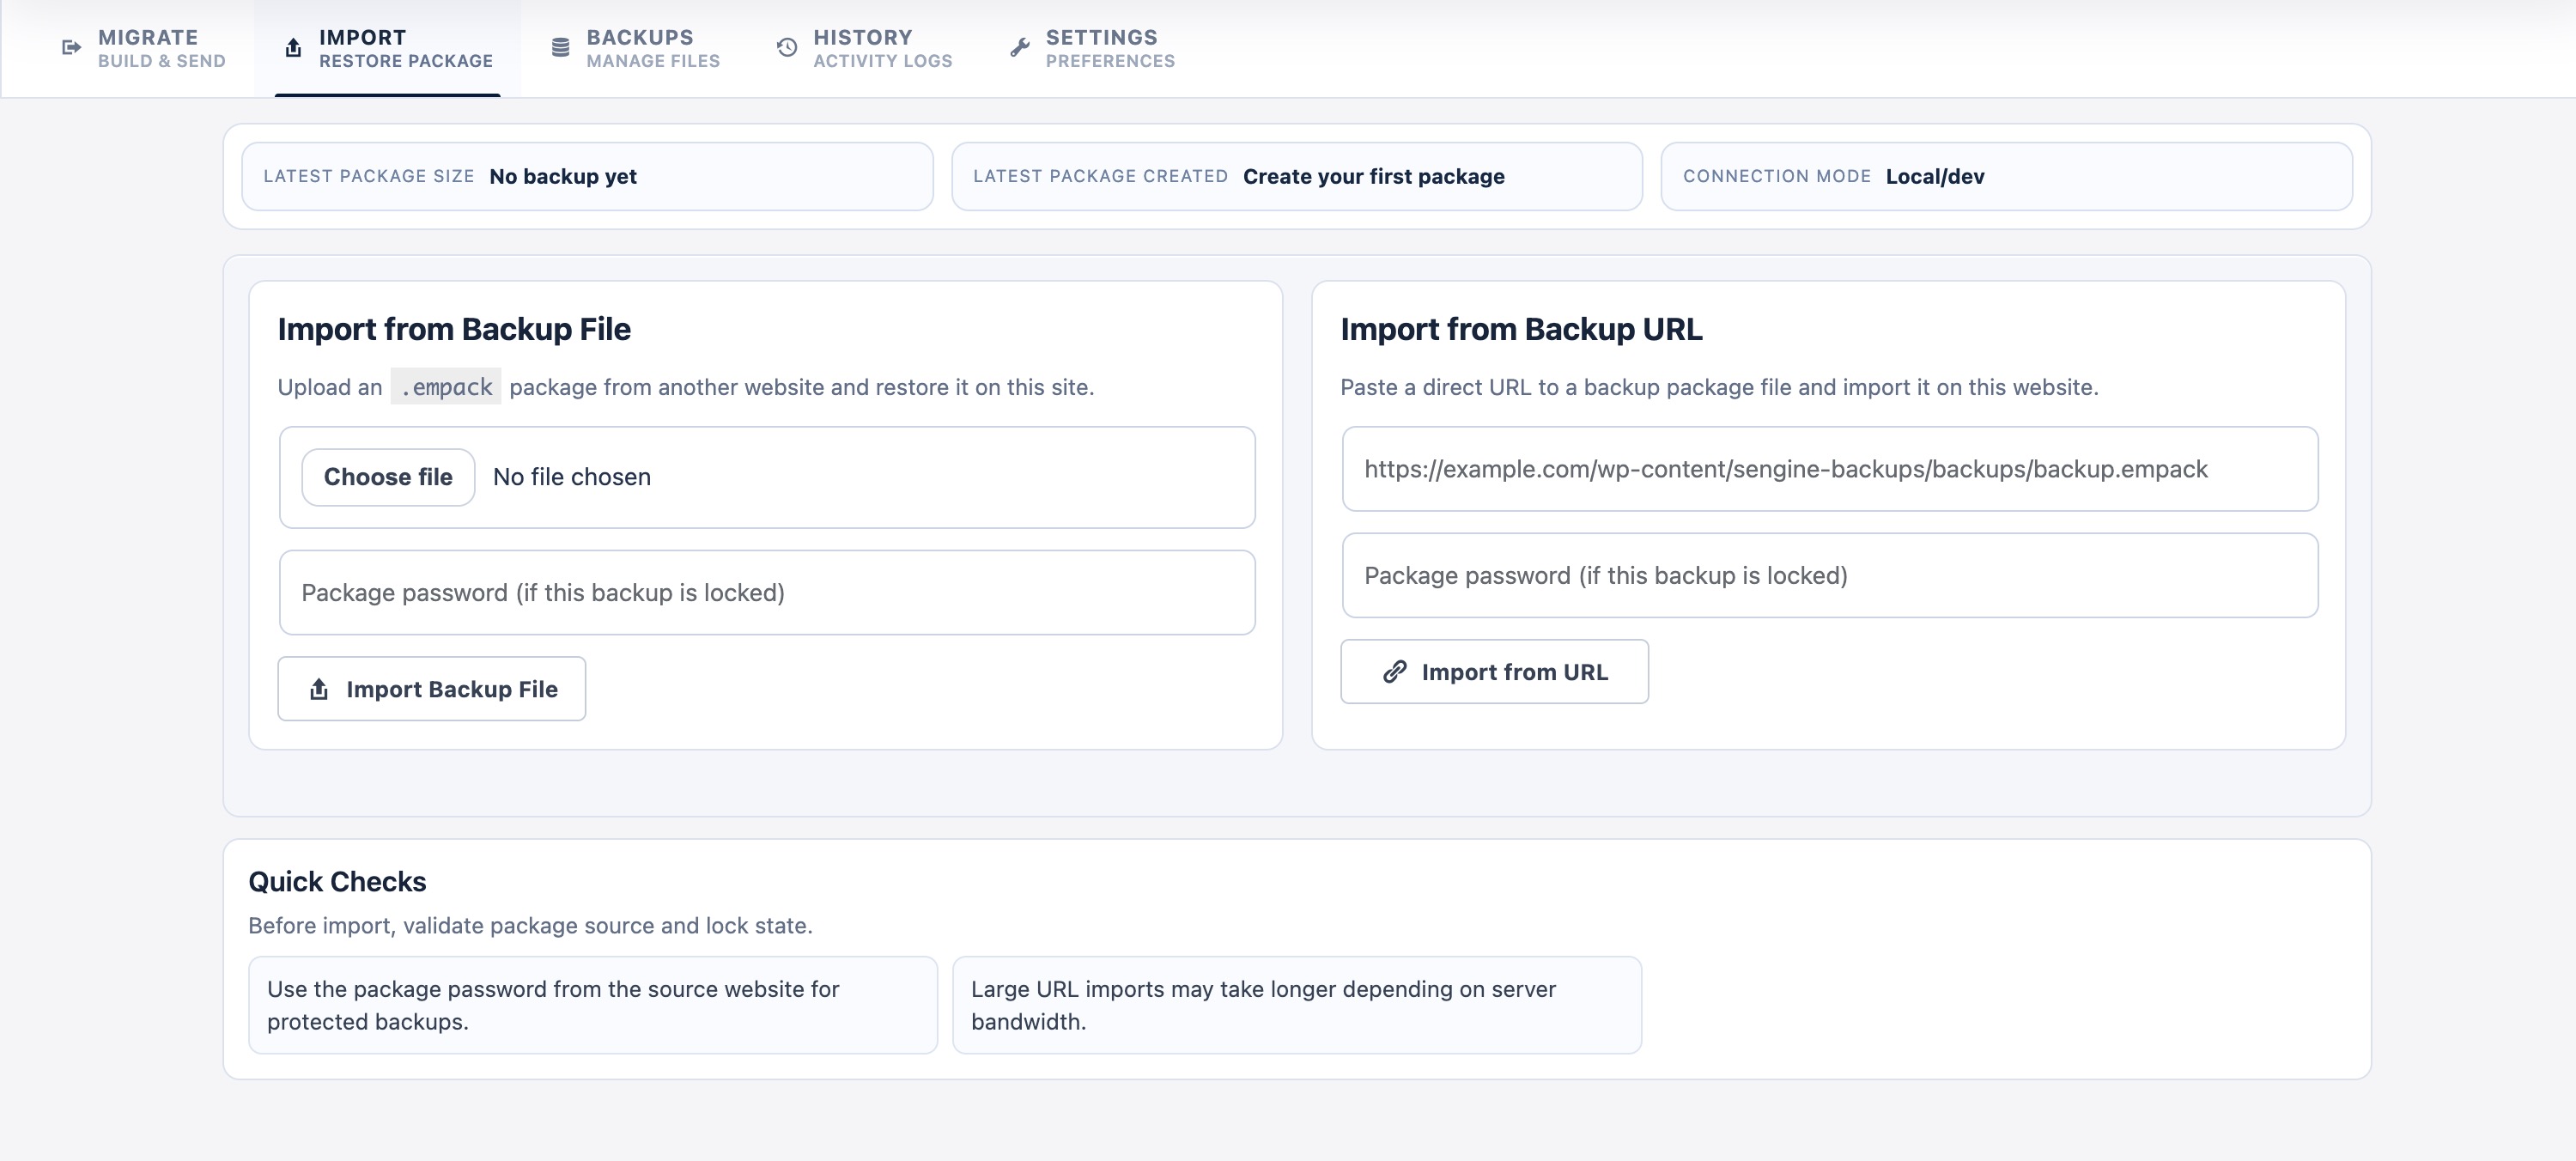The width and height of the screenshot is (2576, 1161).
Task: Click the package password field under Choose file
Action: pyautogui.click(x=766, y=592)
